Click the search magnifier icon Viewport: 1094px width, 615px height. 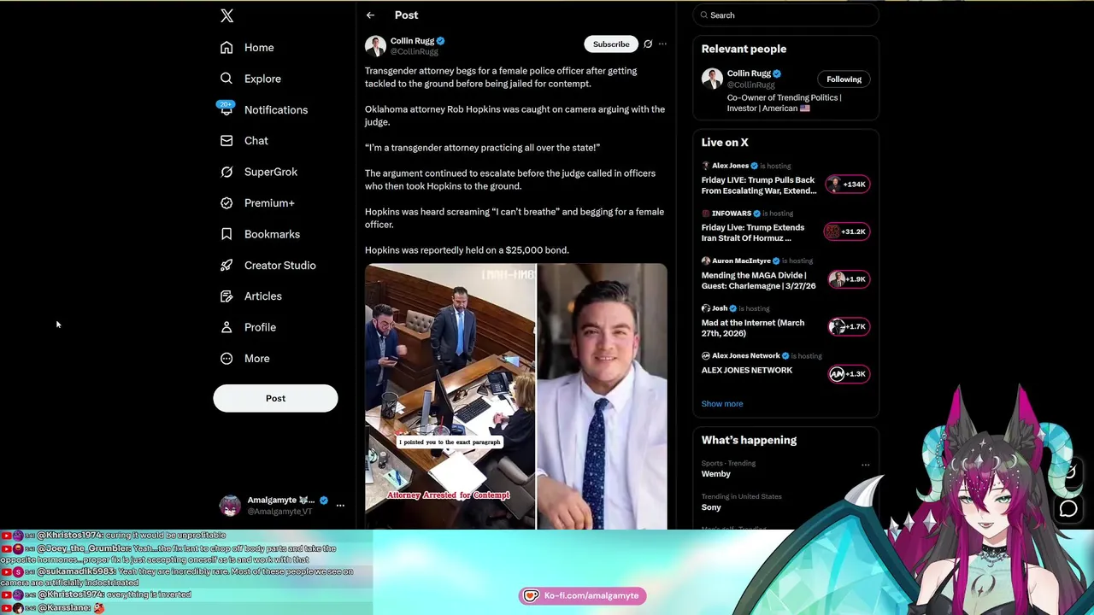click(x=704, y=15)
